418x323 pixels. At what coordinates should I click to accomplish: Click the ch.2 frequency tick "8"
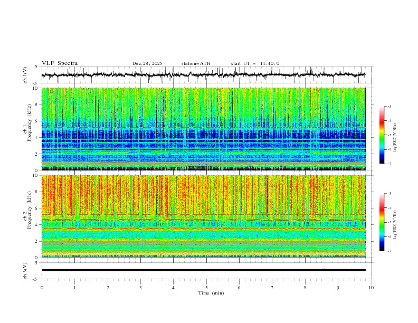[37, 192]
